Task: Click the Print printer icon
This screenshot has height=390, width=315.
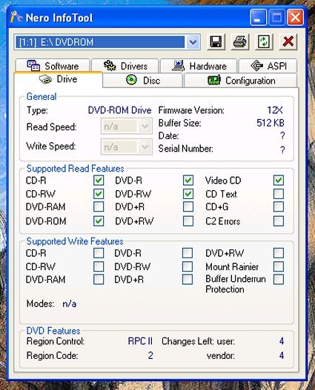Action: (239, 41)
